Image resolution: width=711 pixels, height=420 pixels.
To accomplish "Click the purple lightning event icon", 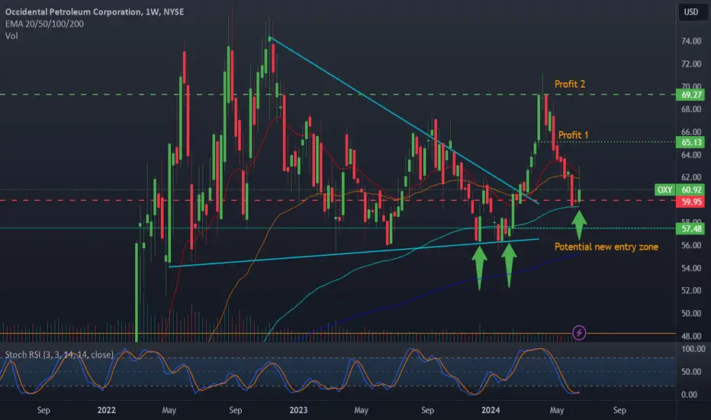I will pyautogui.click(x=579, y=333).
